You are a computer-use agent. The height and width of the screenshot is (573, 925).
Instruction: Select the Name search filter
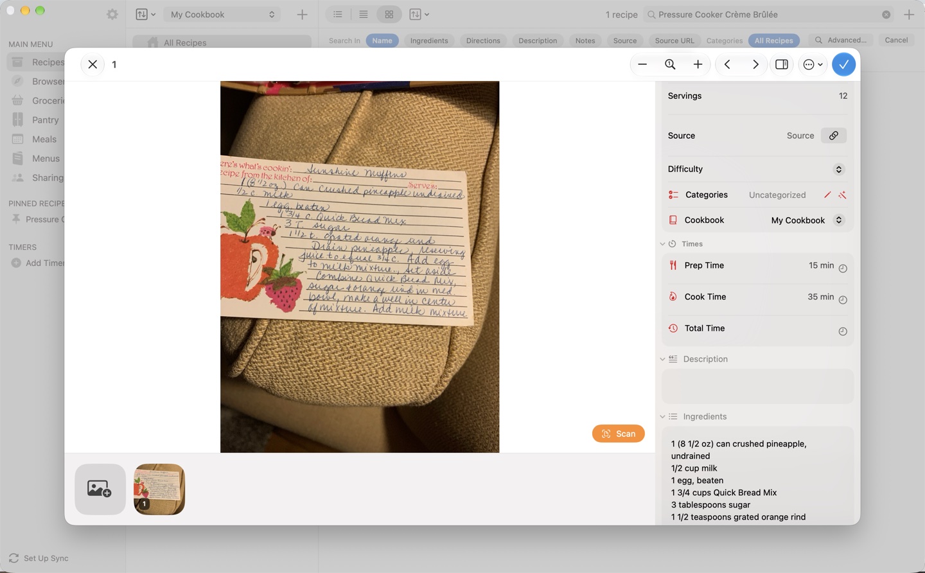382,40
